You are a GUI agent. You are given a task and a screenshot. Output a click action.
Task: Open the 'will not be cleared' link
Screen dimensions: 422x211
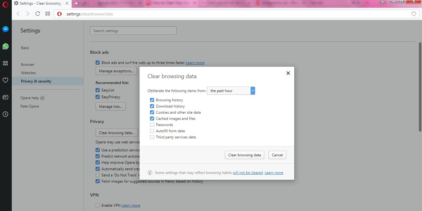[x=248, y=173]
